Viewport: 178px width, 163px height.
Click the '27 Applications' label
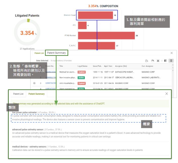coord(27,49)
